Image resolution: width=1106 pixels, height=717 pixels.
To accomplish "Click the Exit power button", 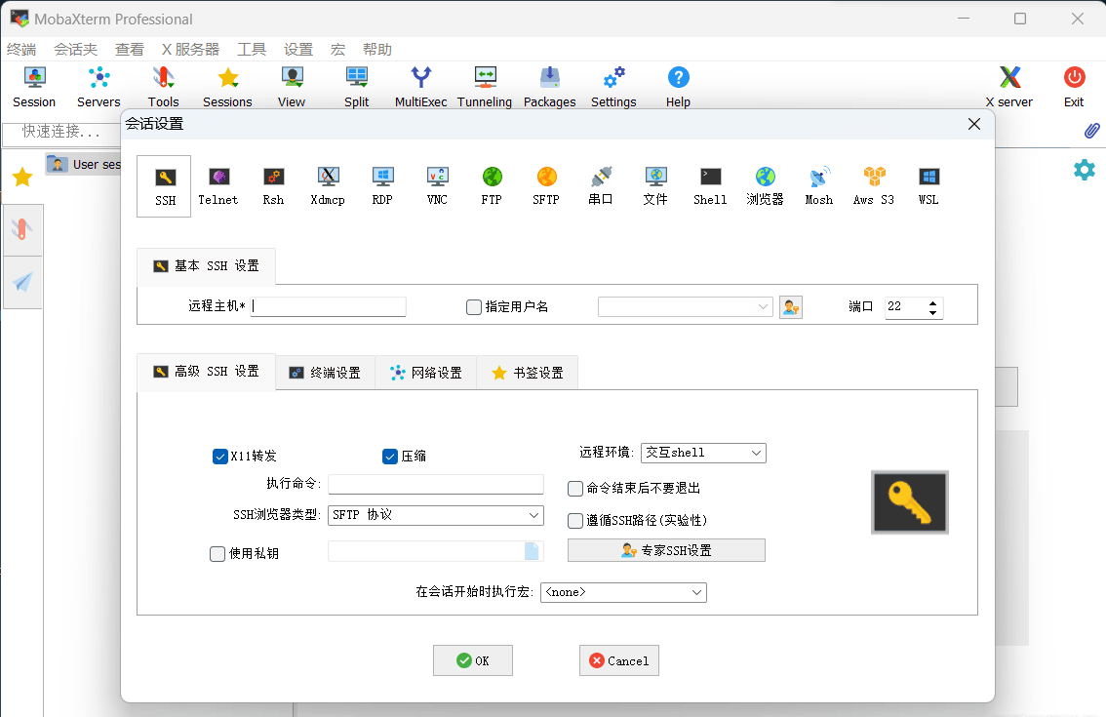I will coord(1074,87).
